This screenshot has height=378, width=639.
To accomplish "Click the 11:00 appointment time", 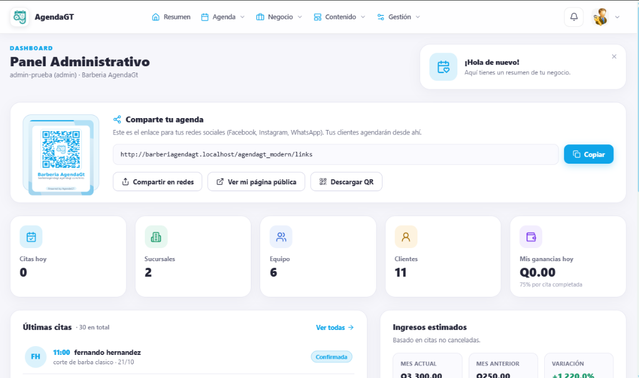I will tap(62, 352).
